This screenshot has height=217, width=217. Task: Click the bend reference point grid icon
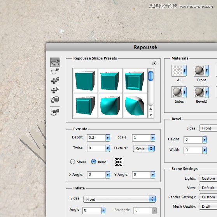(118, 162)
